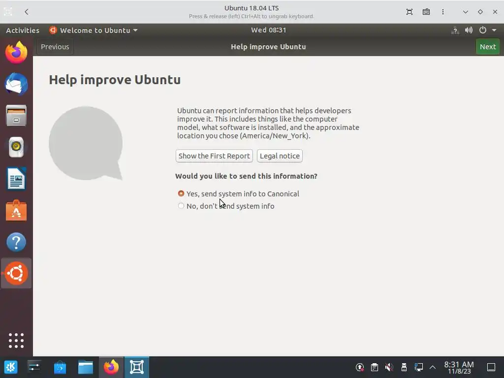Viewport: 504px width, 378px height.
Task: Open Dolphin file manager in the taskbar
Action: [x=86, y=367]
